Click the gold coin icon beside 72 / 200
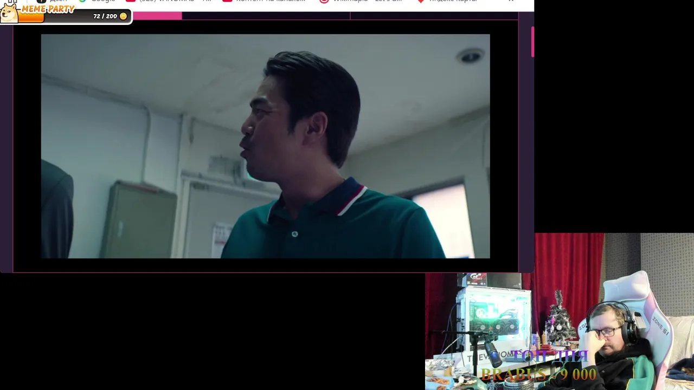Screen dimensions: 694x390 [123, 16]
